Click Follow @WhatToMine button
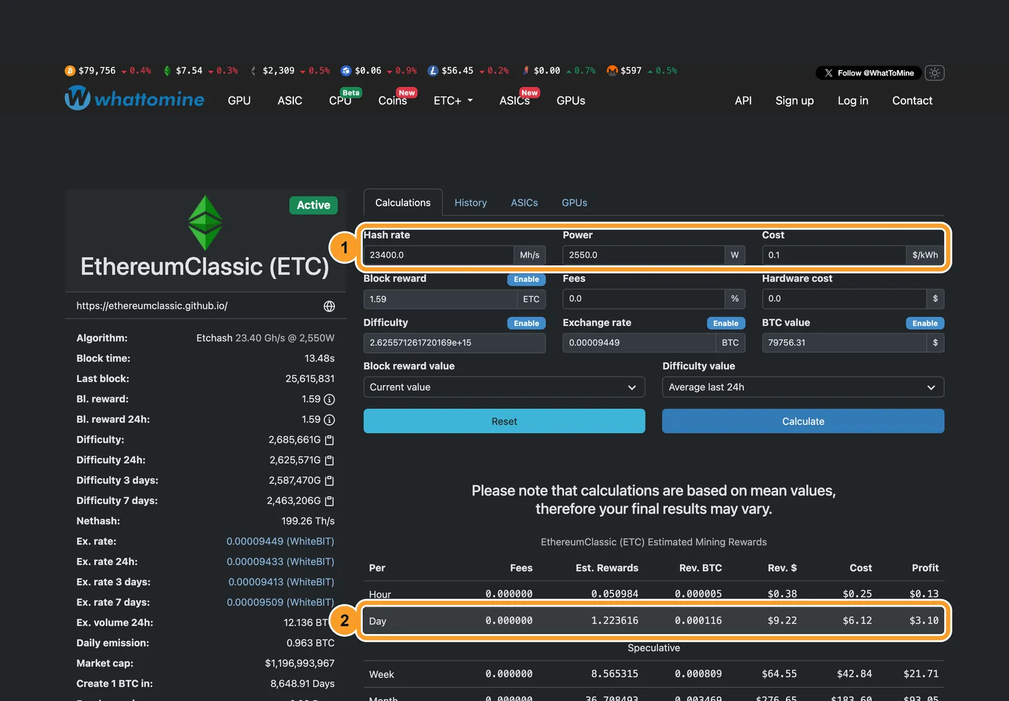The width and height of the screenshot is (1009, 701). (868, 73)
